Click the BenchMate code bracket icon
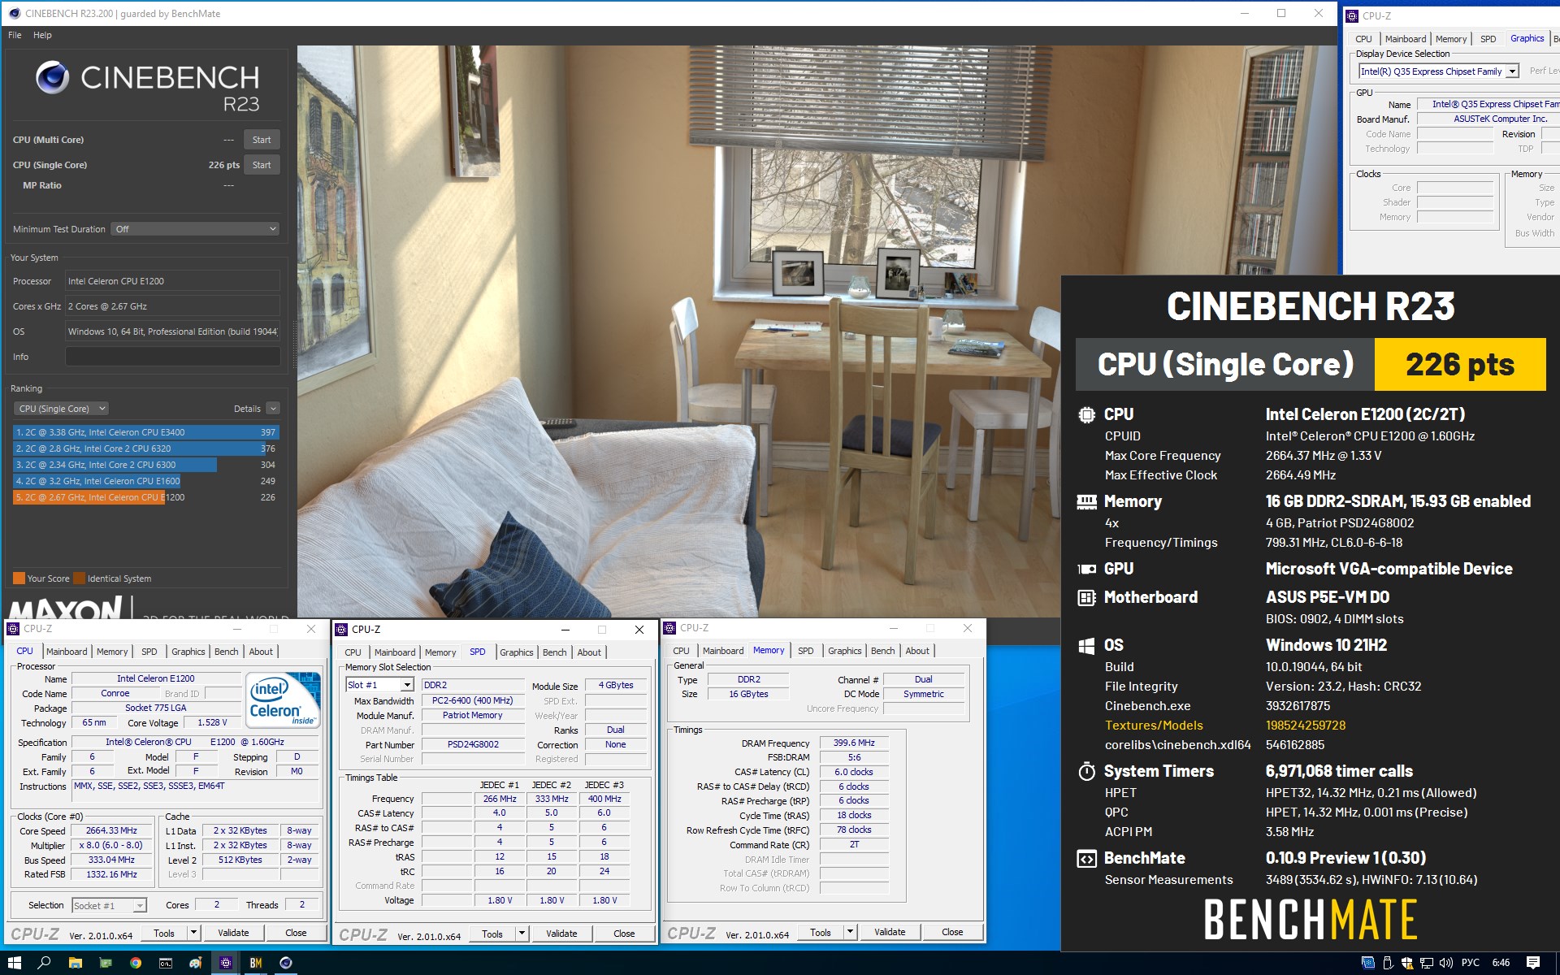1560x975 pixels. (1086, 858)
